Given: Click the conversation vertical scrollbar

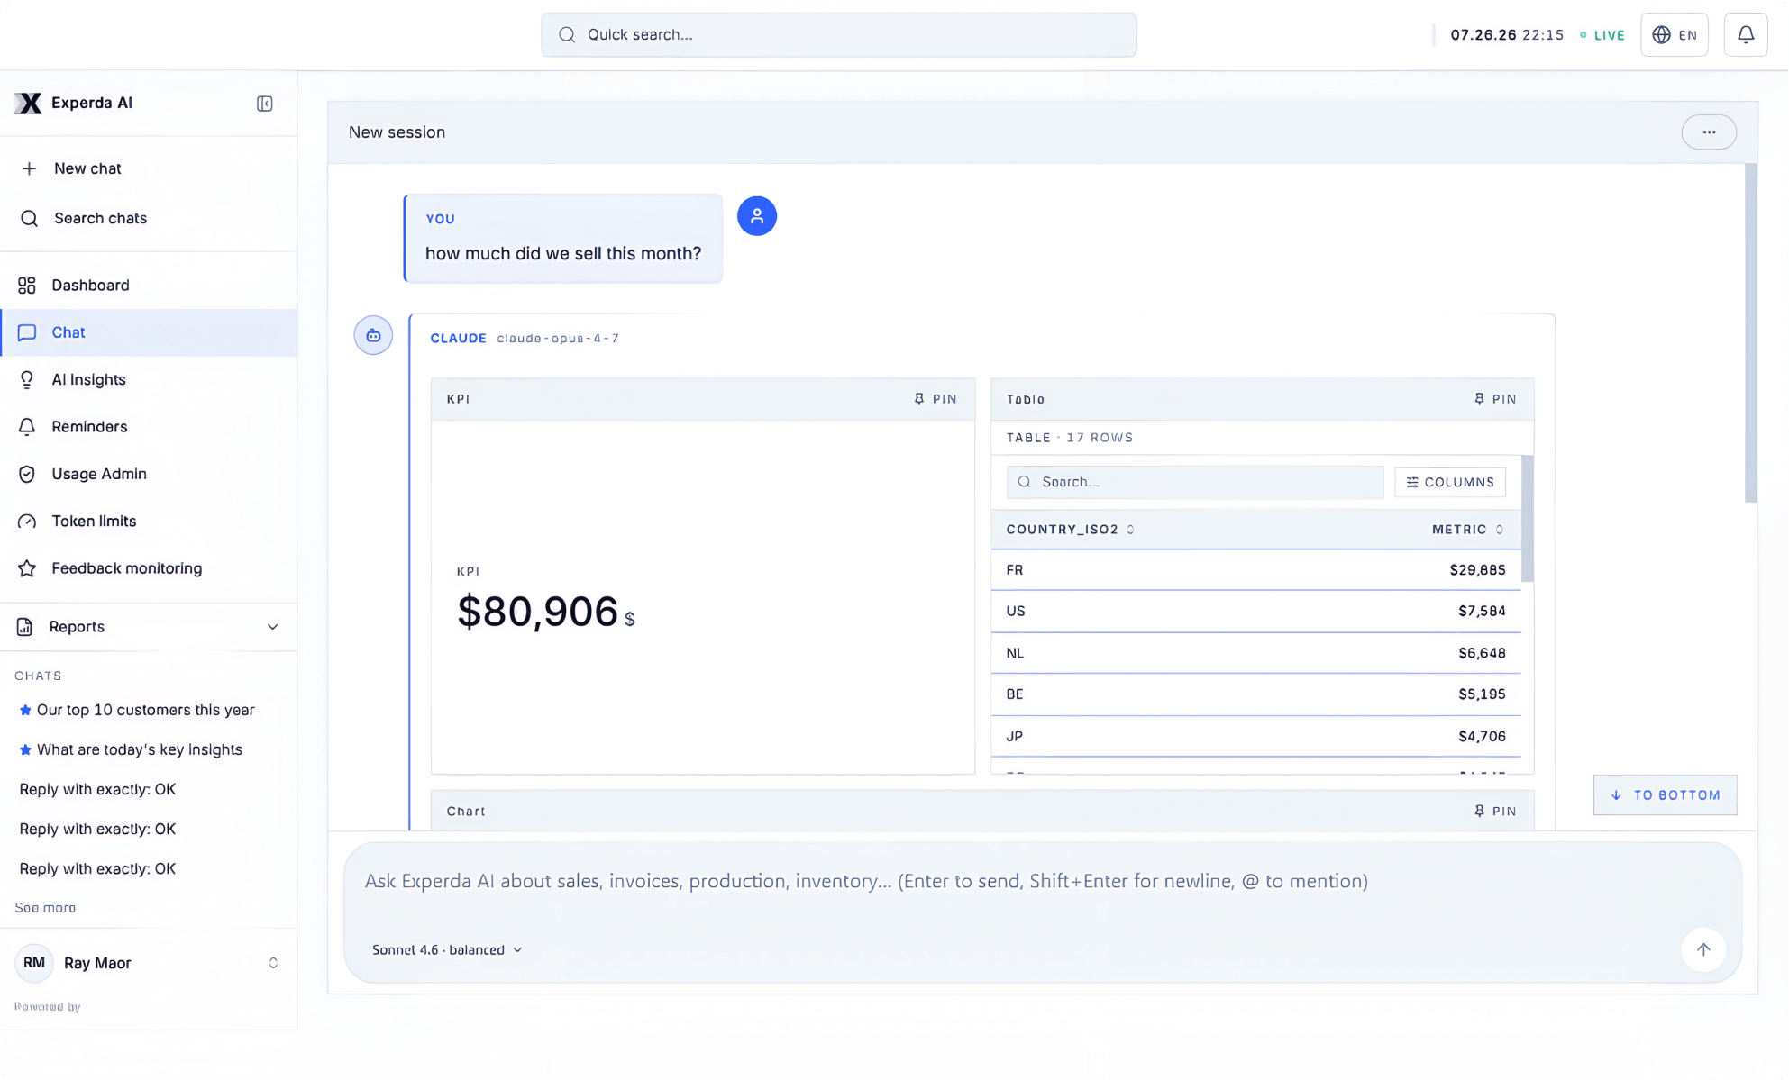Looking at the screenshot, I should 1750,333.
